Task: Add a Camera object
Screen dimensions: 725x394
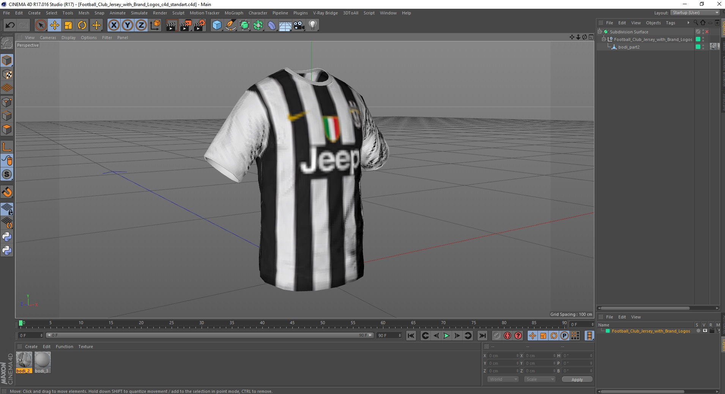Action: (299, 25)
